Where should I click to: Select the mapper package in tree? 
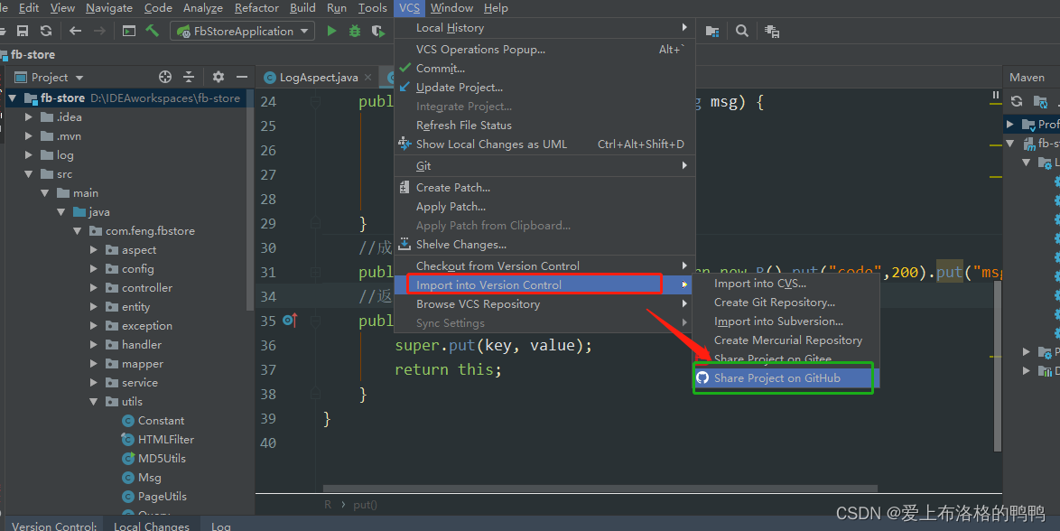(142, 364)
